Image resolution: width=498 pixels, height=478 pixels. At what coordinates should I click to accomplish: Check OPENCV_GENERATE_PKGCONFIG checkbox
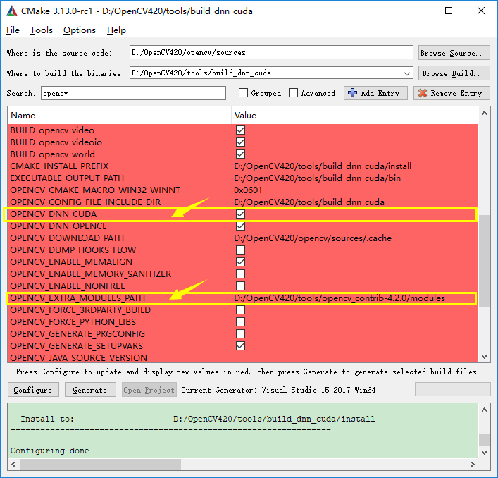click(x=240, y=333)
